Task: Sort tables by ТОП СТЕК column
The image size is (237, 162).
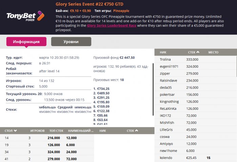Action: 57,131
